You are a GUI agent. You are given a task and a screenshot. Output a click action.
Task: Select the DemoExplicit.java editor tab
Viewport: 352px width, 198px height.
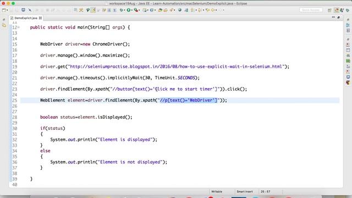click(26, 18)
